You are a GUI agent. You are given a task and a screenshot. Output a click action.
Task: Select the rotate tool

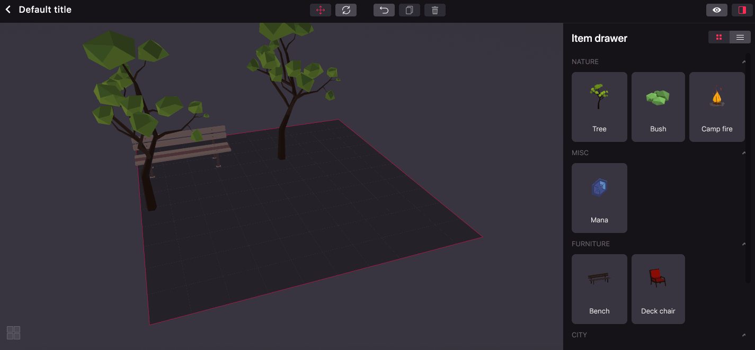(x=346, y=10)
